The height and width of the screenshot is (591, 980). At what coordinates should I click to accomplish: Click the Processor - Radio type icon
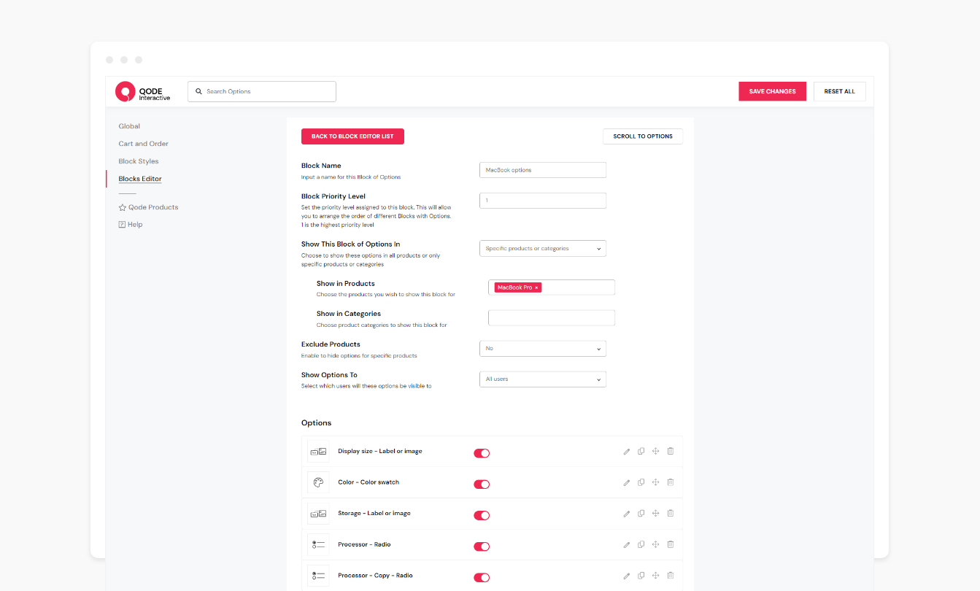(x=318, y=545)
